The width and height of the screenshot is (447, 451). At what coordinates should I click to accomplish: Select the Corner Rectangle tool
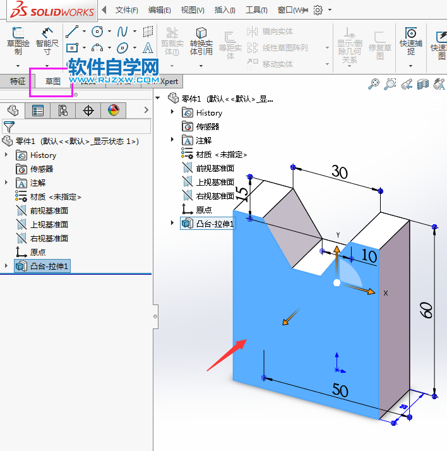(x=72, y=48)
